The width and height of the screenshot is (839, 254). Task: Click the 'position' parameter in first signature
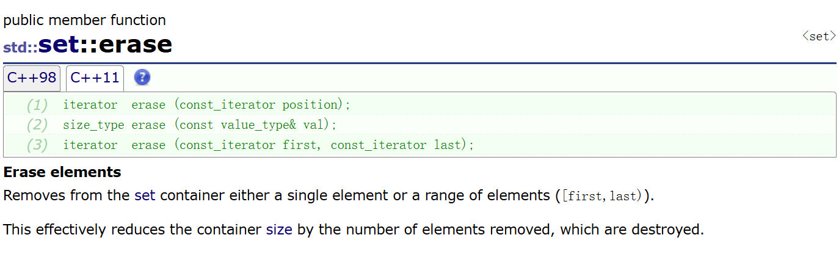(312, 105)
